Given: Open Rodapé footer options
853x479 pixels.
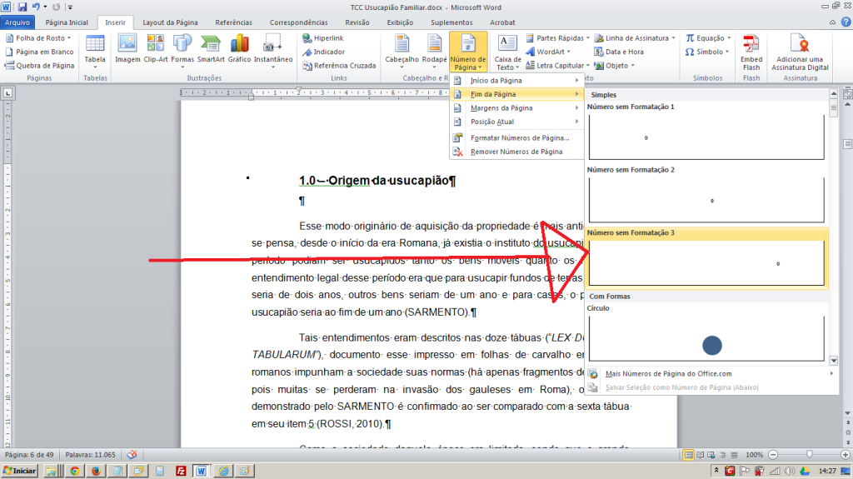Looking at the screenshot, I should [434, 51].
